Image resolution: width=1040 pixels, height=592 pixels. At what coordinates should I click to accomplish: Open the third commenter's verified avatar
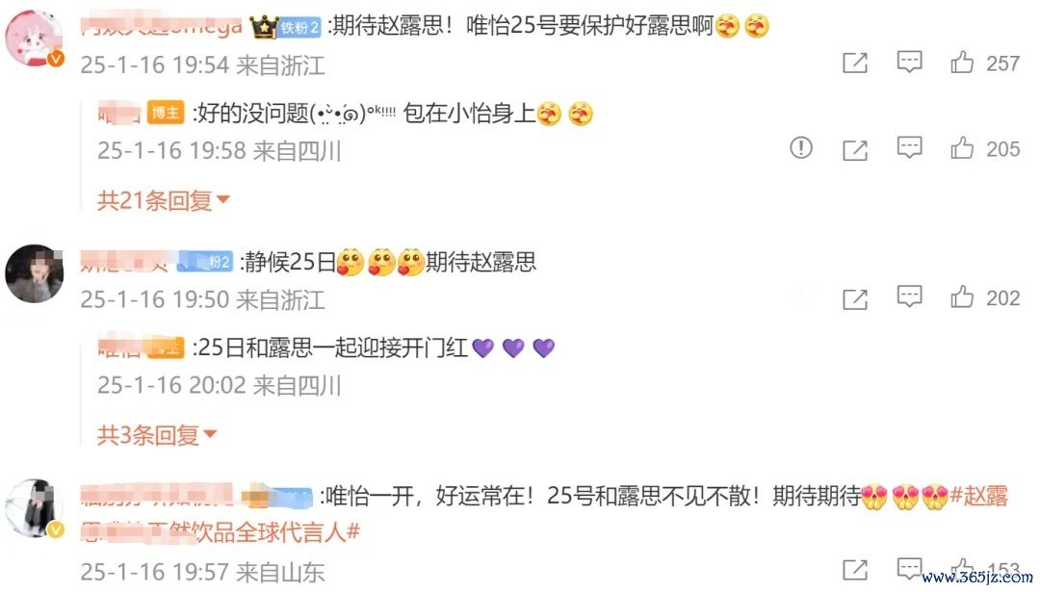(x=34, y=508)
